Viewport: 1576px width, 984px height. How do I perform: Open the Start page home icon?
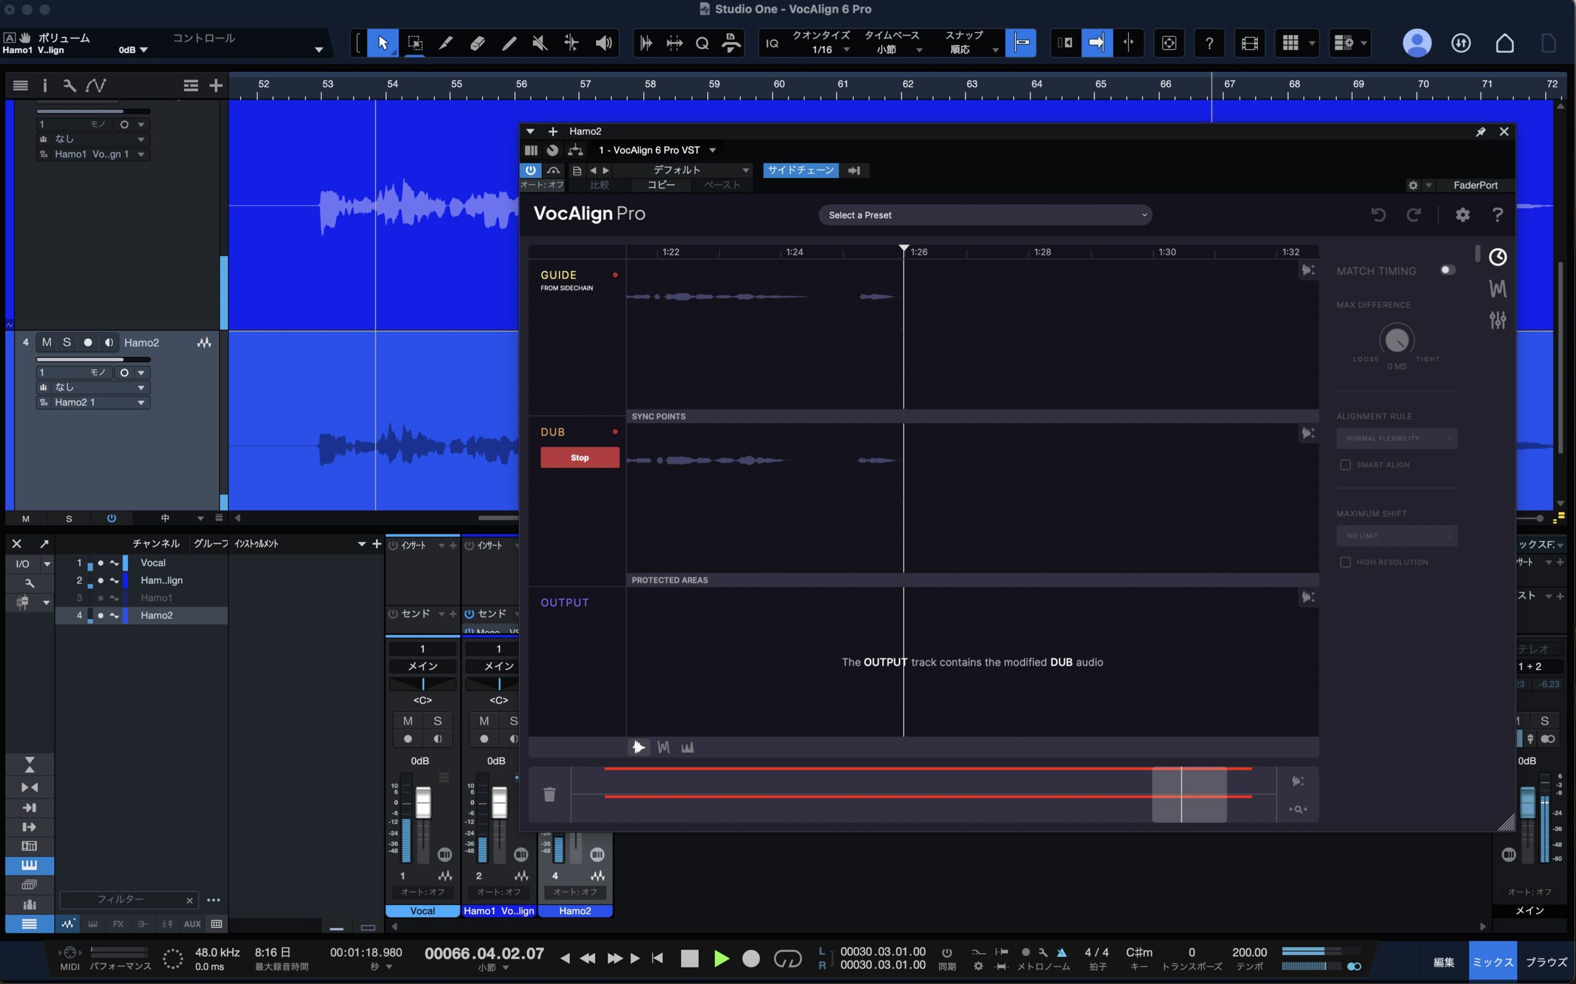coord(1505,43)
